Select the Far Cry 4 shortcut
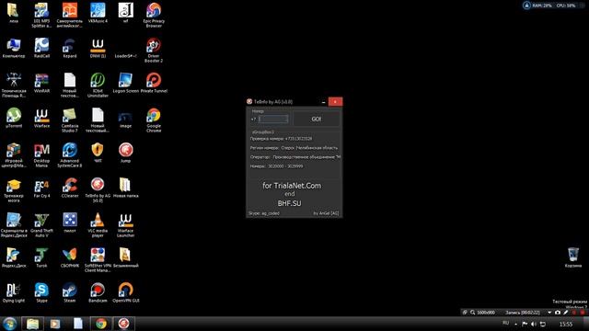 pyautogui.click(x=41, y=188)
